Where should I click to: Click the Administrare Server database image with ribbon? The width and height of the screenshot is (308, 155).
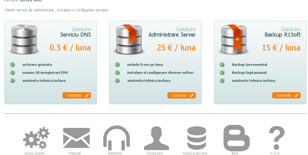tap(129, 39)
